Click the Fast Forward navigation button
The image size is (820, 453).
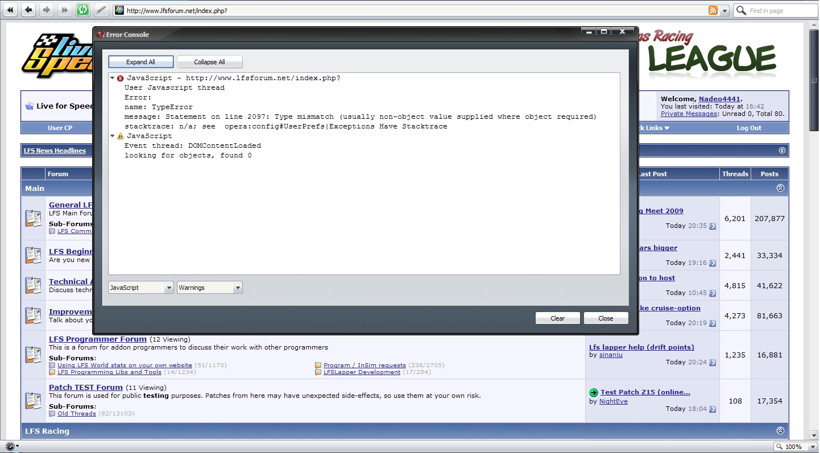point(64,10)
